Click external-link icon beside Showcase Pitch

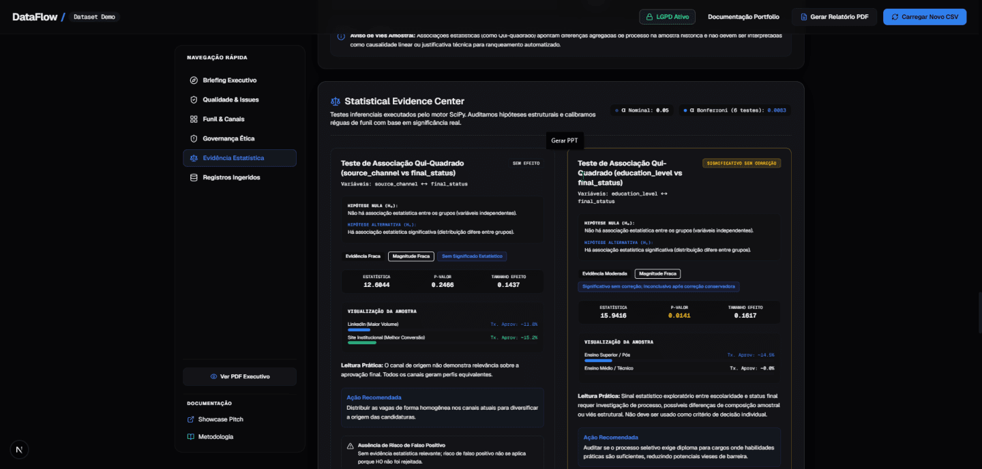[191, 419]
